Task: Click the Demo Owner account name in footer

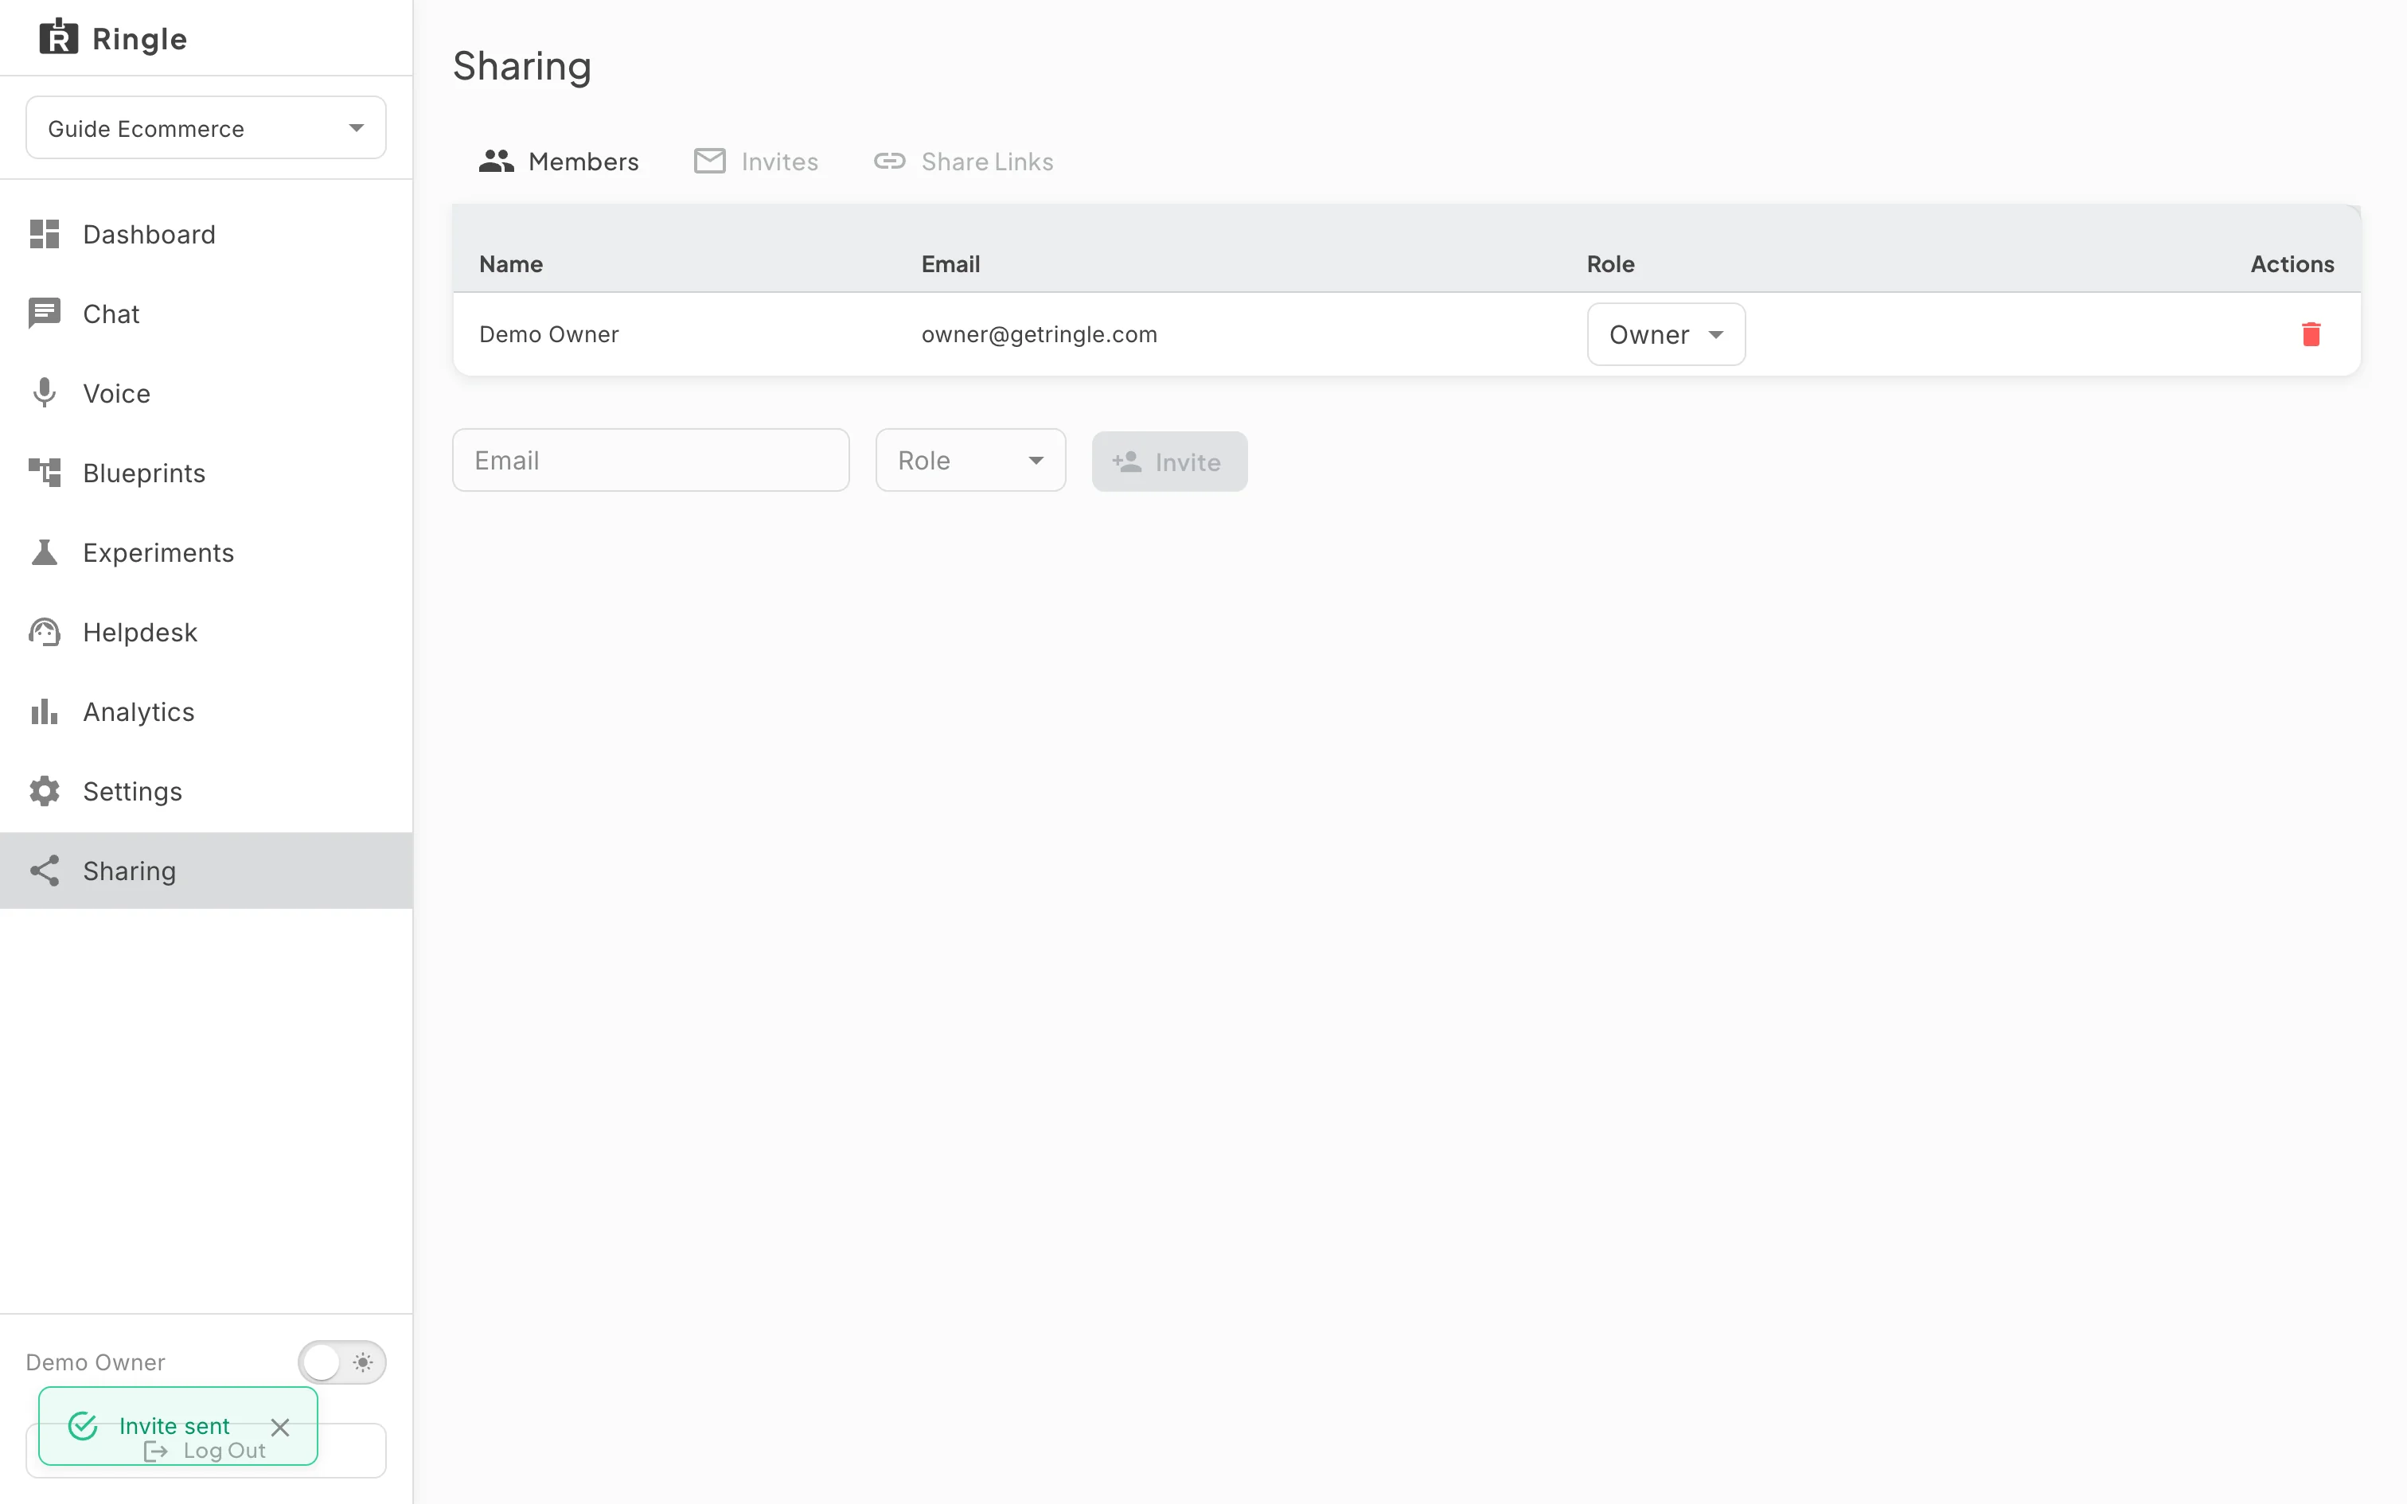Action: pyautogui.click(x=96, y=1362)
